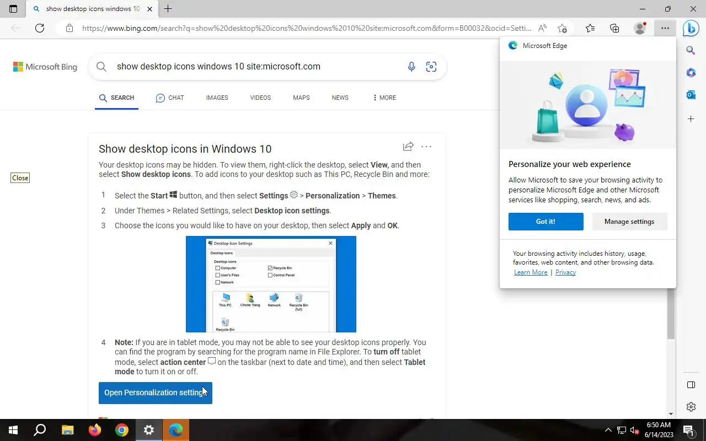Switch to the NEWS tab
This screenshot has height=441, width=706.
click(340, 98)
